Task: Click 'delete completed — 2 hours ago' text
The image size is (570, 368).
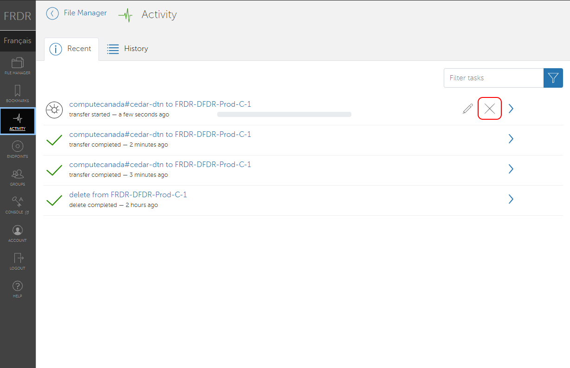Action: pos(114,205)
